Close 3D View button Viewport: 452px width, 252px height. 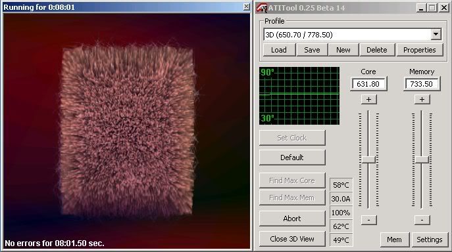[292, 239]
